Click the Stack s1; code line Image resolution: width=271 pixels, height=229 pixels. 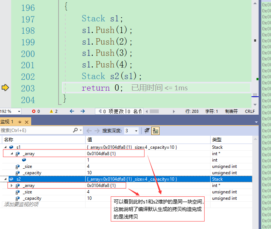click(x=102, y=18)
